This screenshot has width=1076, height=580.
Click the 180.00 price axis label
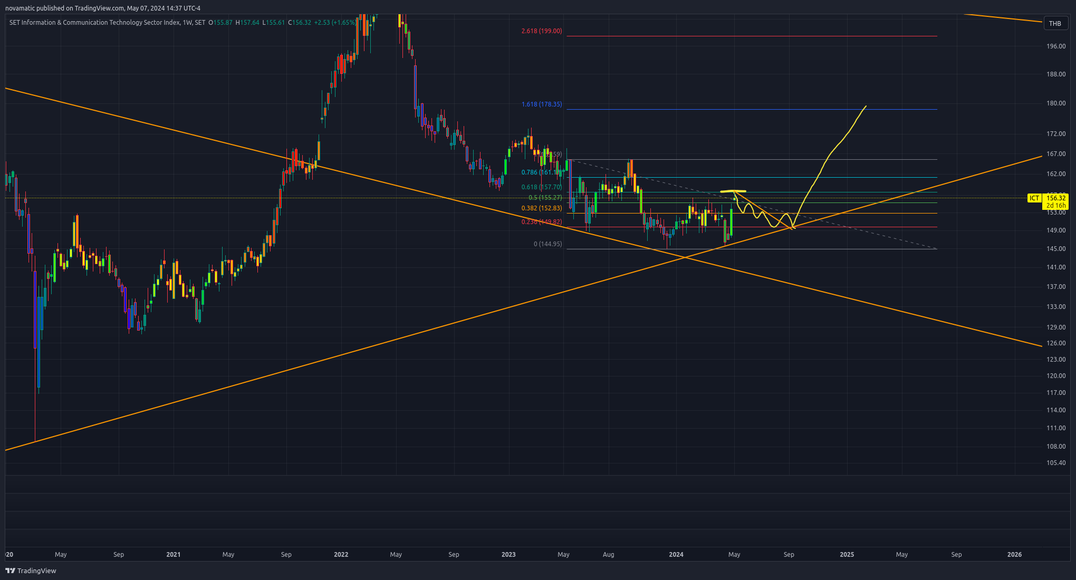pyautogui.click(x=1056, y=103)
